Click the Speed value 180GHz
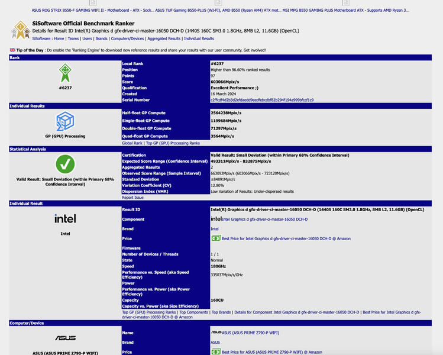443x355 pixels. [x=218, y=266]
